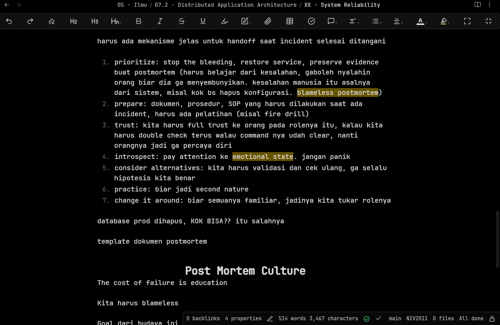Enter fullscreen mode with the brackets icon

(467, 21)
